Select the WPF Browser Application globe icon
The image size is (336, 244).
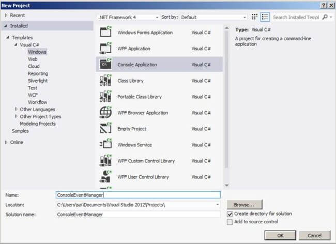pos(105,112)
